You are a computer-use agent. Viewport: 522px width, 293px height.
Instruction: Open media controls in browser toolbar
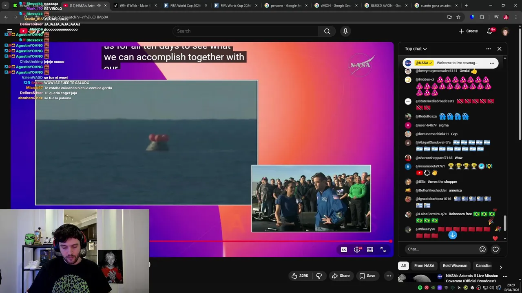pos(496,17)
